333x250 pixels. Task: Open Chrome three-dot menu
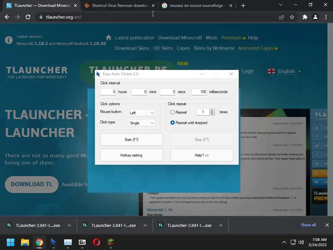(326, 17)
